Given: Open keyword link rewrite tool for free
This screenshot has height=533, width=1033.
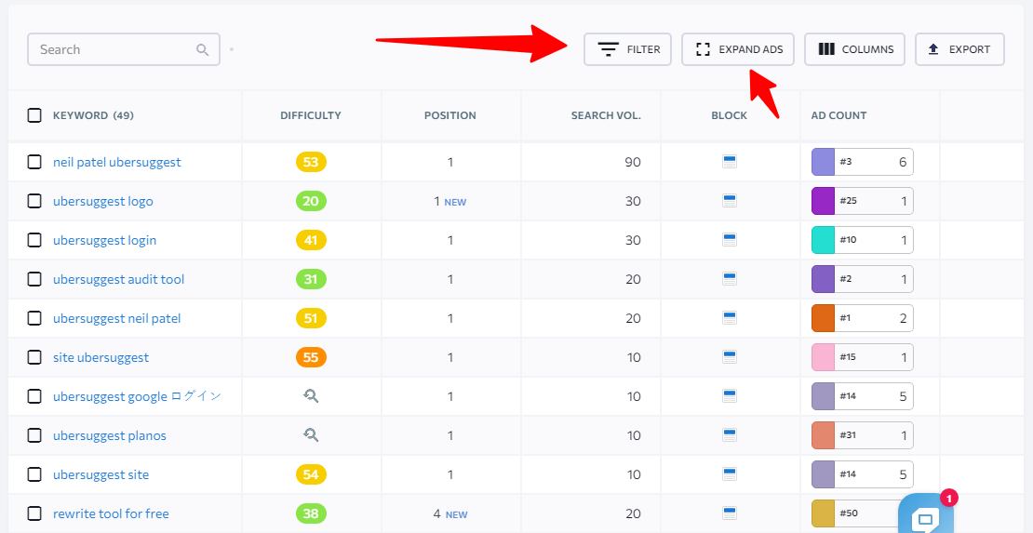Looking at the screenshot, I should (x=111, y=513).
